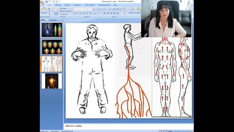Apply numbered list formatting
Screen dimensions: 234x132
coord(109,10)
